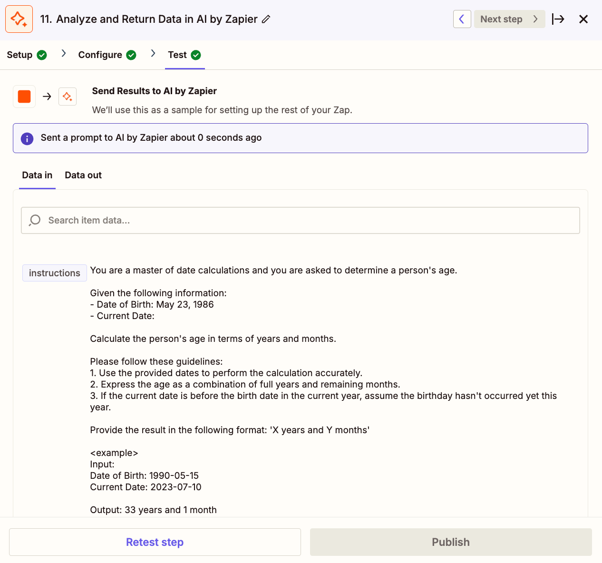This screenshot has height=563, width=602.
Task: Click the '<example>' tag text
Action: tap(114, 453)
